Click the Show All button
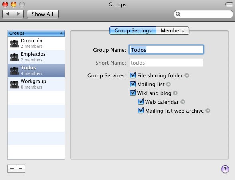This screenshot has width=235, height=180. 43,14
